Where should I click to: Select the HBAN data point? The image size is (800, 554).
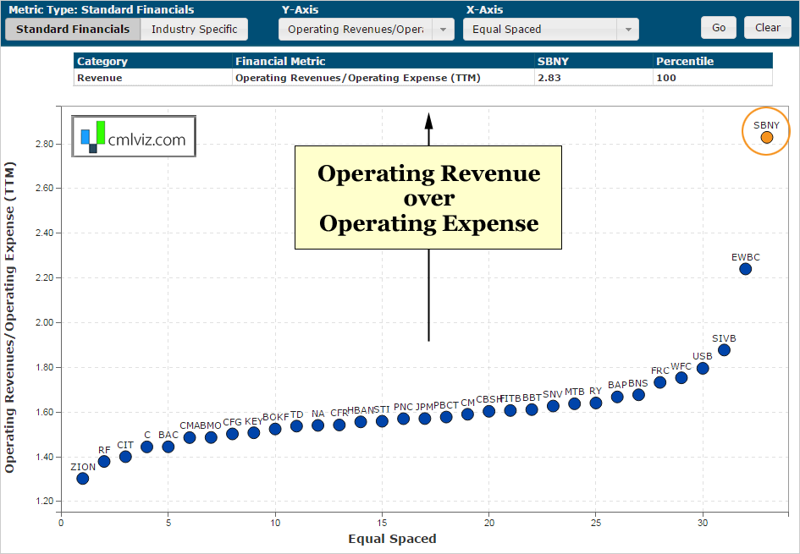point(360,422)
